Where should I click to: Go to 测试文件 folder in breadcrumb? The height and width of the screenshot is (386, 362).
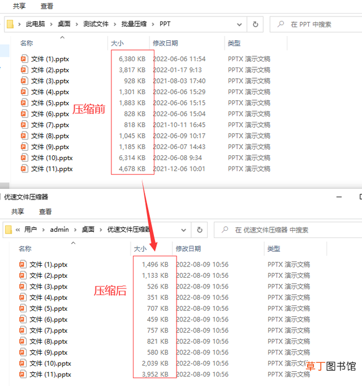click(x=96, y=24)
